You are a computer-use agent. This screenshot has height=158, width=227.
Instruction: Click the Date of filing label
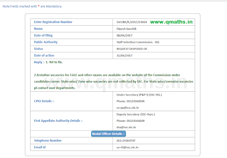[43, 36]
